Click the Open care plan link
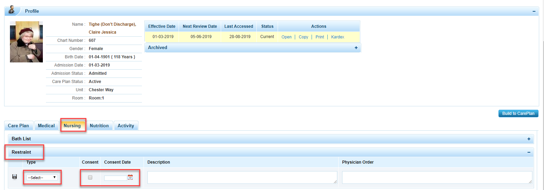 (287, 37)
